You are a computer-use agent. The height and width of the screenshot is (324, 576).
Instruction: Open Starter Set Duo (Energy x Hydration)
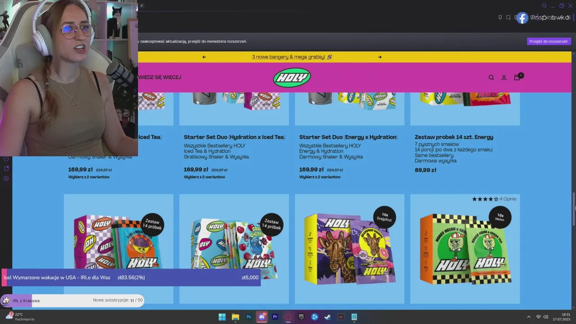point(348,137)
